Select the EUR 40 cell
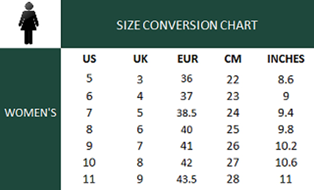Viewport: 314px width, 190px height. coord(187,129)
